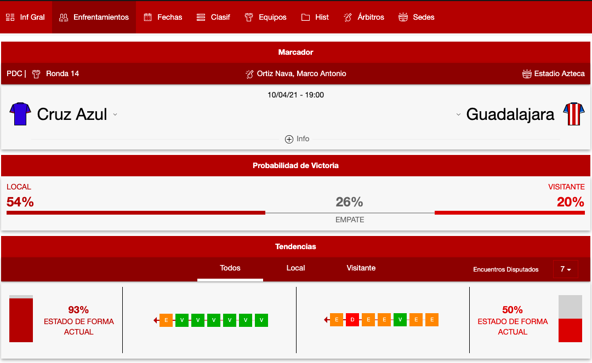Click the green V result box for Guadalajara

(400, 320)
